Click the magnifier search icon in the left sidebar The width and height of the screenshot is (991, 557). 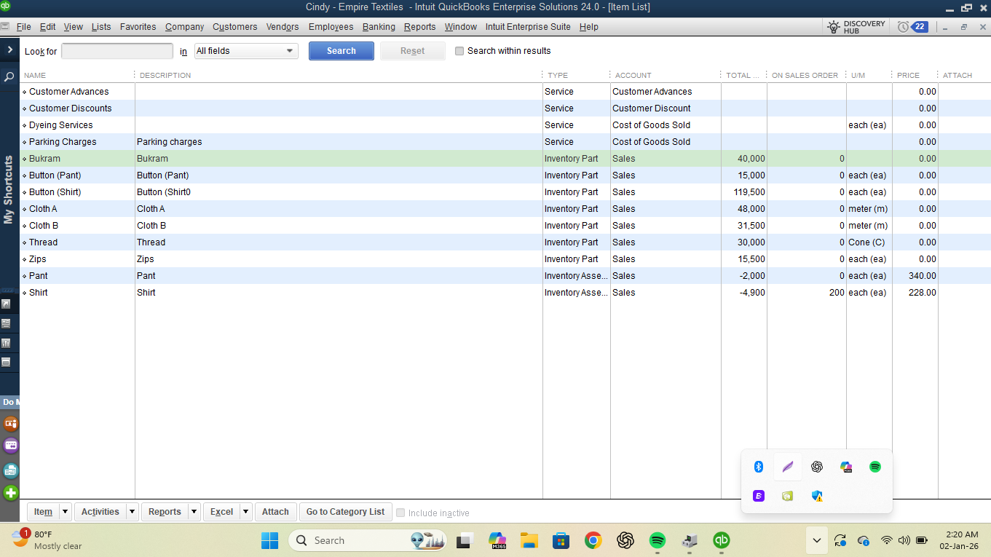9,76
